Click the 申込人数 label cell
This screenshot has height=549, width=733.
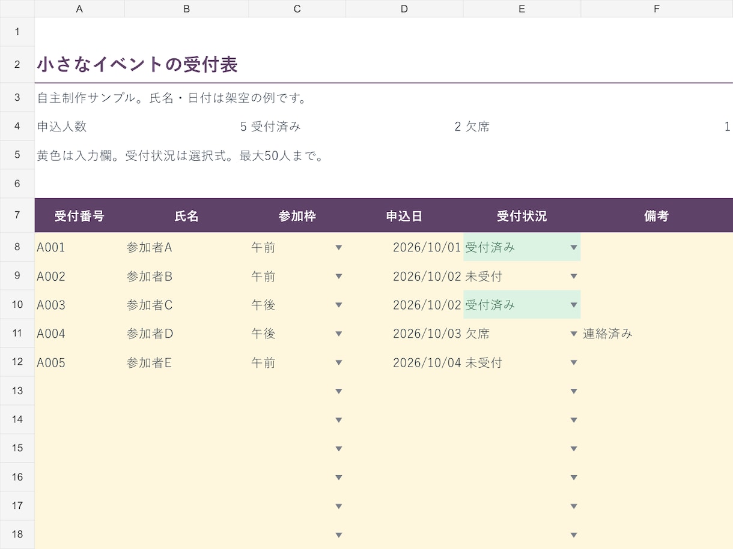(x=80, y=127)
